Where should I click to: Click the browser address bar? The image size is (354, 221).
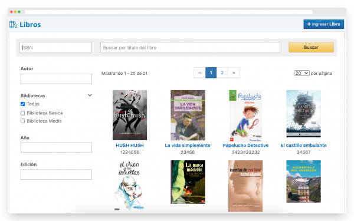coord(169,12)
